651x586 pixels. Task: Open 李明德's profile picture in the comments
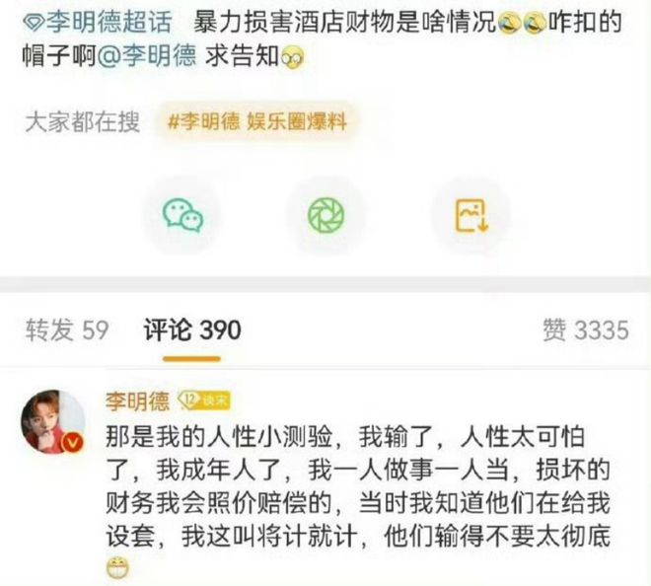pyautogui.click(x=52, y=421)
